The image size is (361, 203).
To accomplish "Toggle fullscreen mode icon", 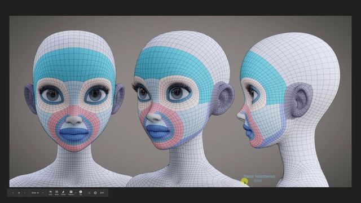I will point(89,193).
